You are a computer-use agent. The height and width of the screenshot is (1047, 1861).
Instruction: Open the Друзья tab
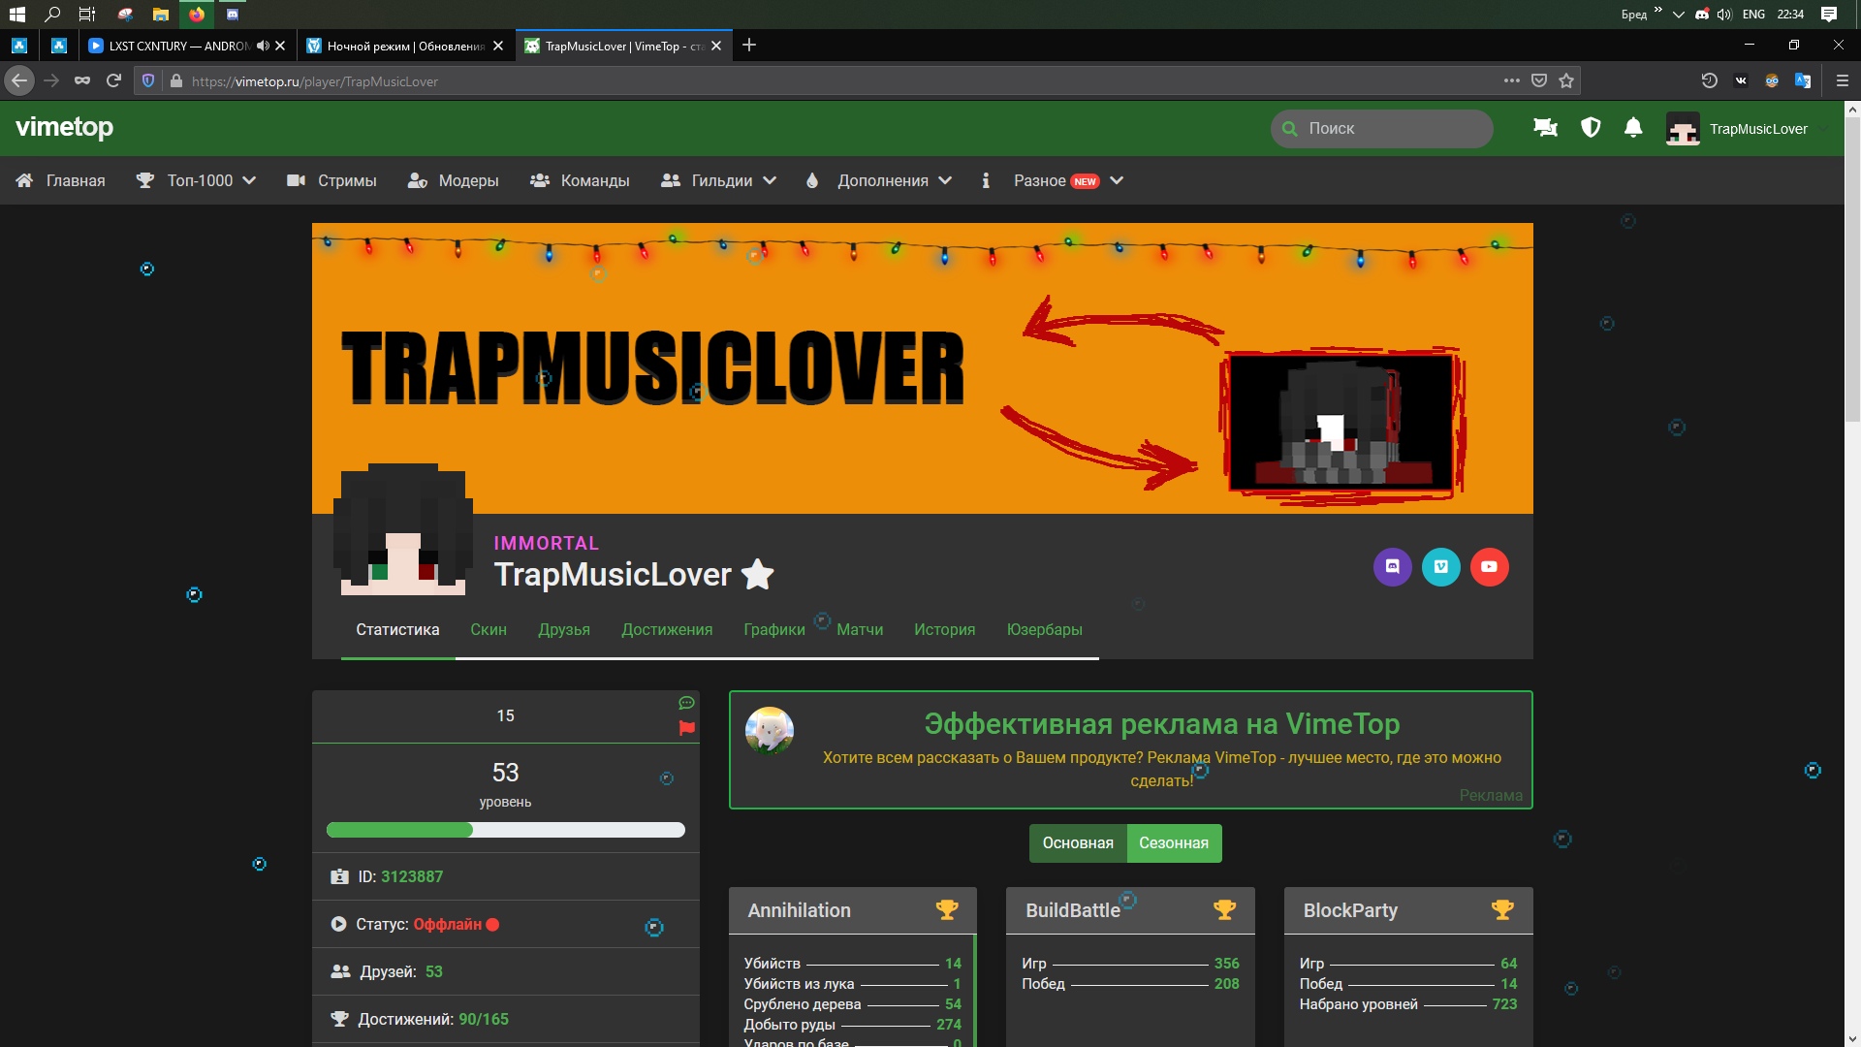[564, 630]
